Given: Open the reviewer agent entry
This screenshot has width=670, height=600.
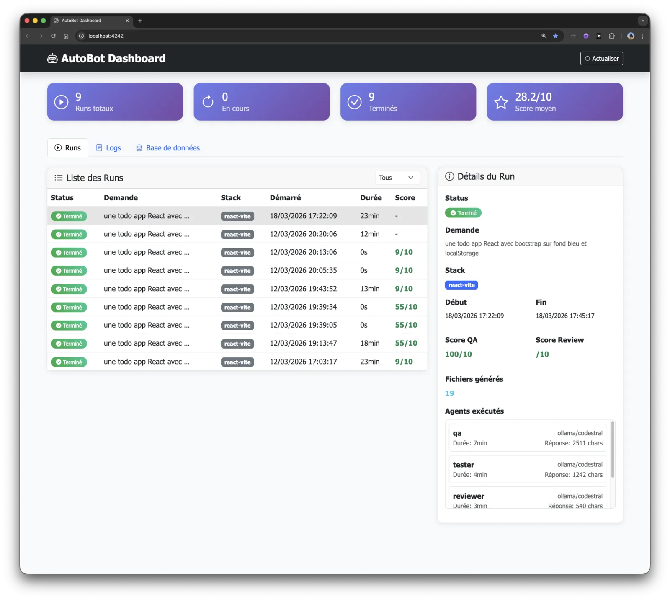Looking at the screenshot, I should click(x=528, y=499).
